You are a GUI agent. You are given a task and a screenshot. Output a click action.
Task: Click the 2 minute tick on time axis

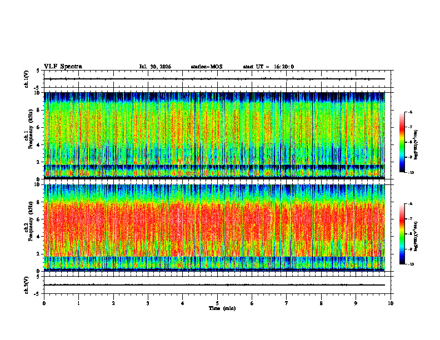pos(113,303)
